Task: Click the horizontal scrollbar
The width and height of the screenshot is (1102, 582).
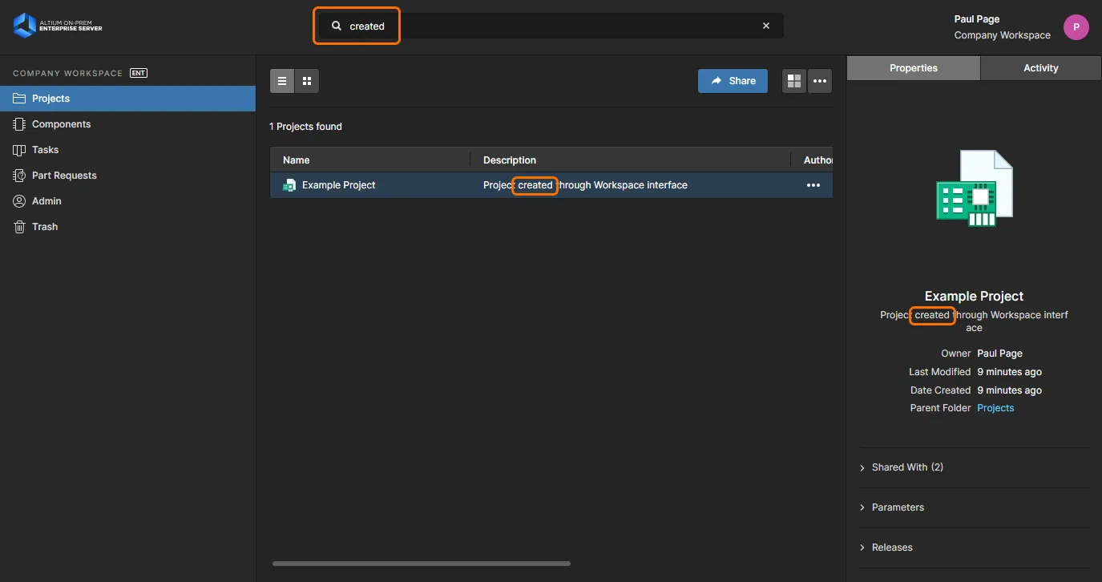Action: point(422,564)
